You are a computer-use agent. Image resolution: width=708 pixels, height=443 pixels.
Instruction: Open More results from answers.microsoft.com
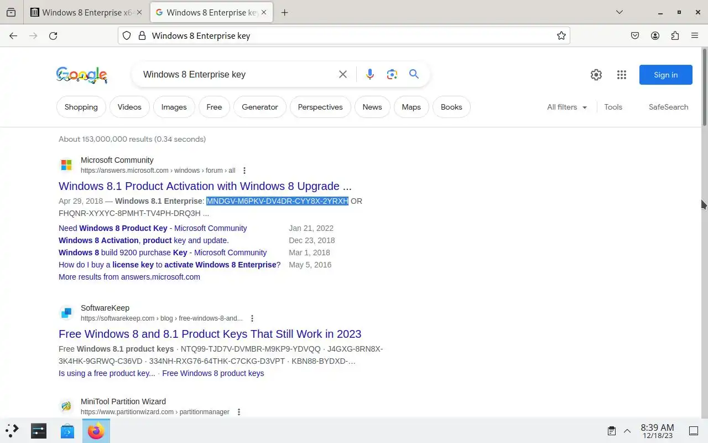click(x=129, y=277)
